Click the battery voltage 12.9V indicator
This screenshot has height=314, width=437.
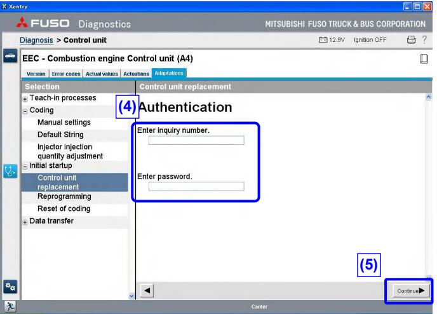coord(332,40)
